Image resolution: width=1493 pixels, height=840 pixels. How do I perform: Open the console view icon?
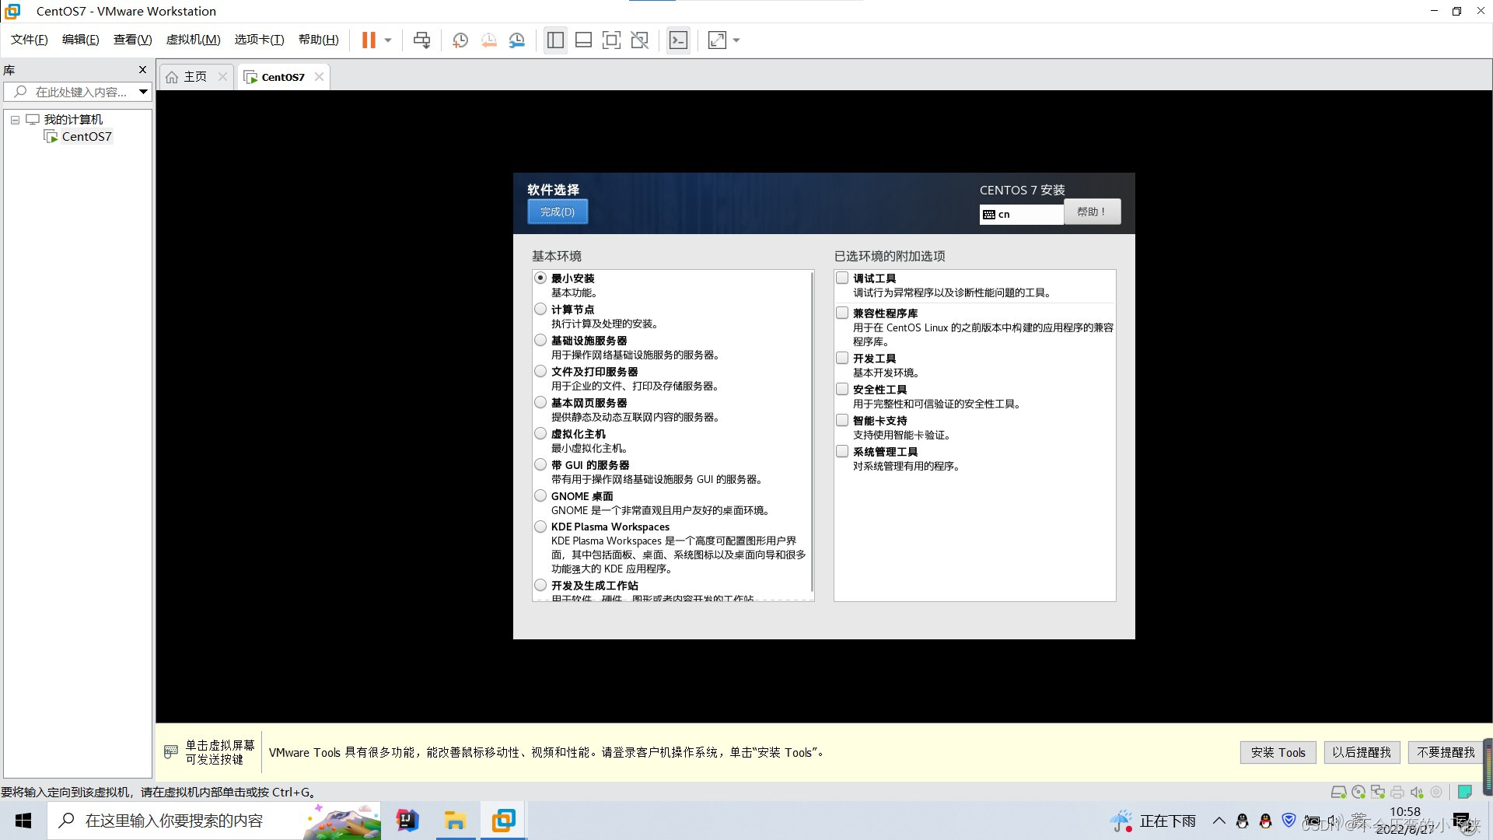click(678, 40)
